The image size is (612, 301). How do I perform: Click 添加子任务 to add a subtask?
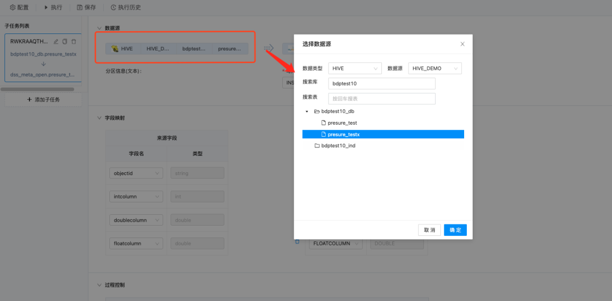tap(43, 100)
